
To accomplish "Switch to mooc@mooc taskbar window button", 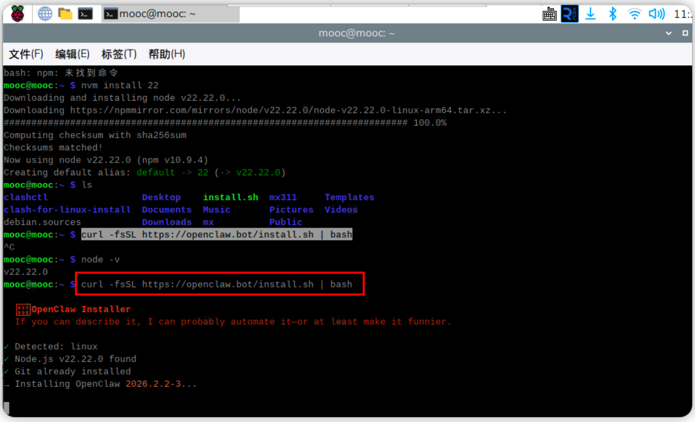I will point(170,14).
